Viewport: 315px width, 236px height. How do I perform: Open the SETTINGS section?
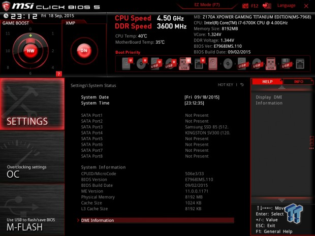coord(32,104)
